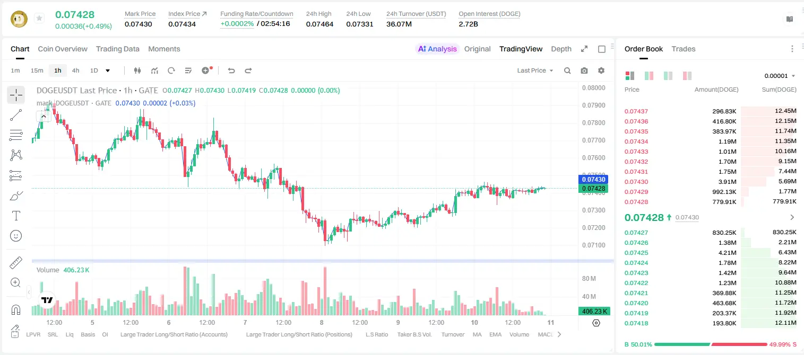Screen dimensions: 804x355
Task: Open the Last Price dropdown
Action: (535, 70)
